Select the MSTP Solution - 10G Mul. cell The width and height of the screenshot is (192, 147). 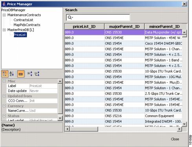(163, 77)
